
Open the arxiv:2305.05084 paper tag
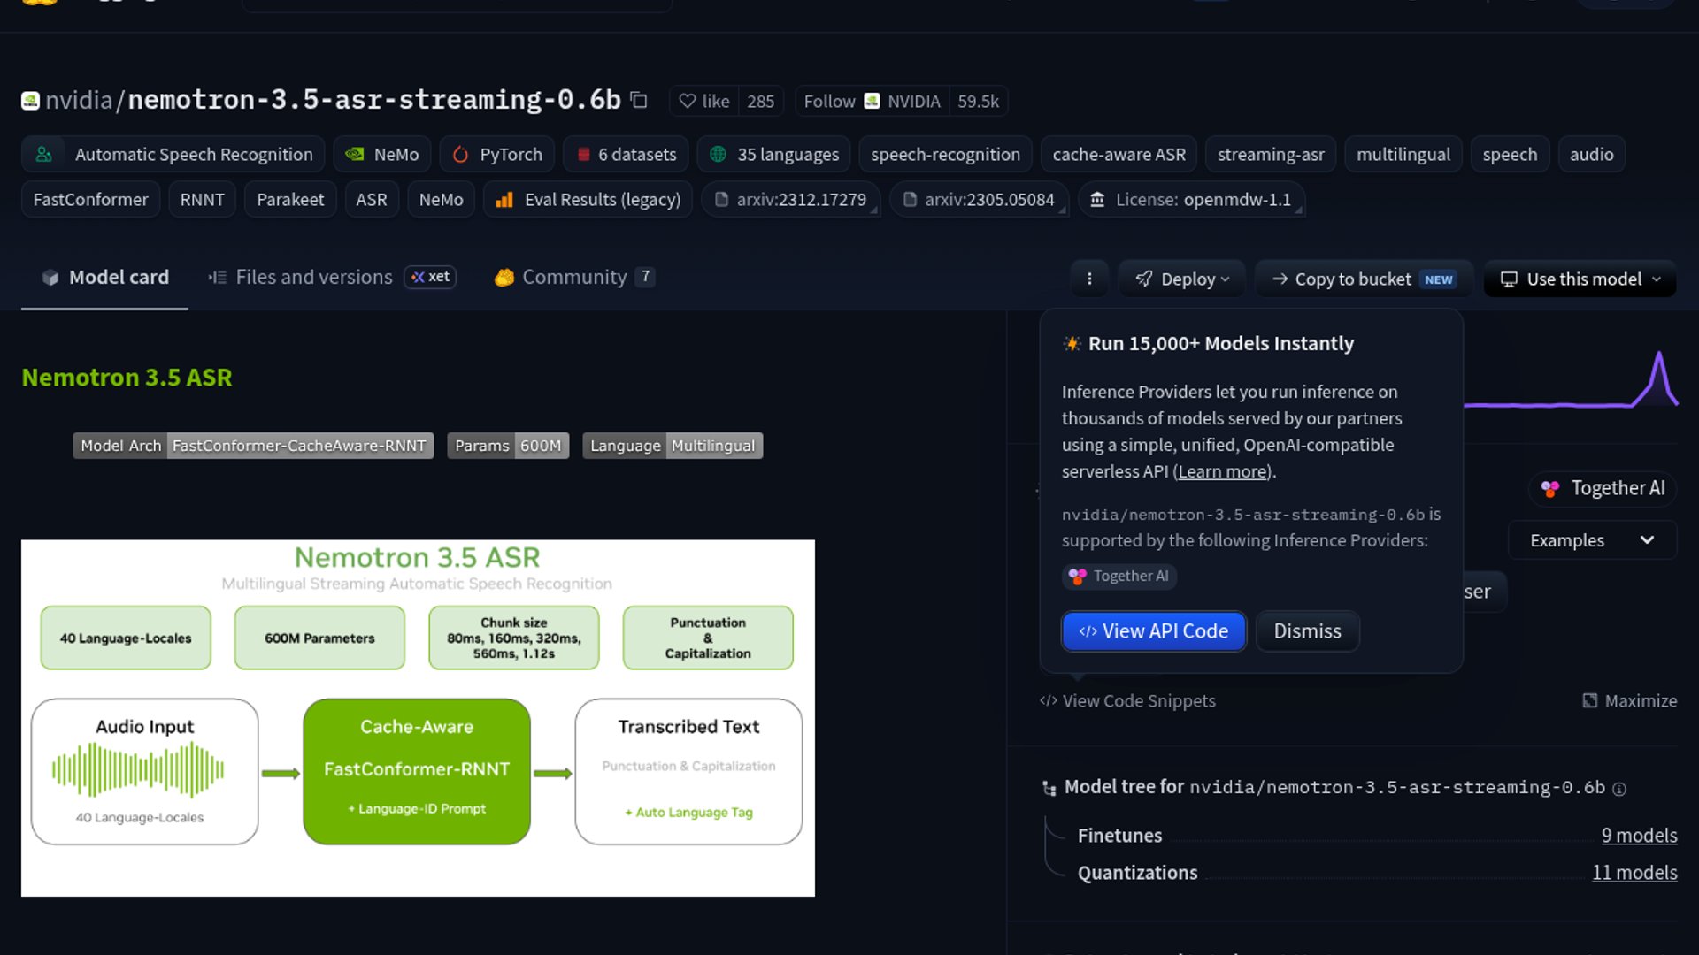click(979, 199)
